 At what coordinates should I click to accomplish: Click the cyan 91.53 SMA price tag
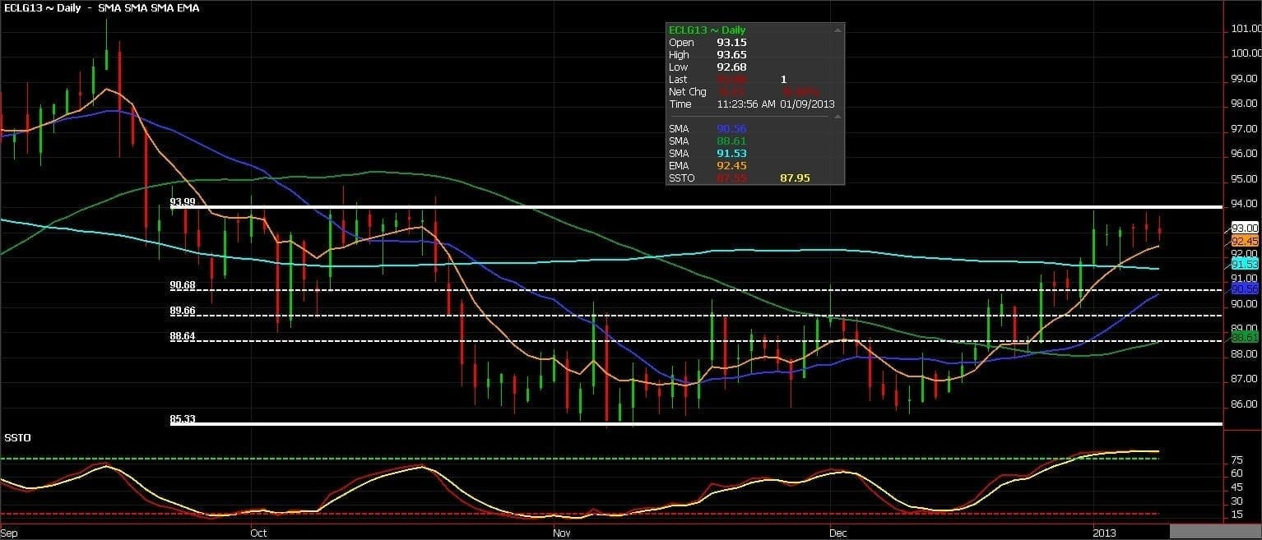click(1244, 264)
